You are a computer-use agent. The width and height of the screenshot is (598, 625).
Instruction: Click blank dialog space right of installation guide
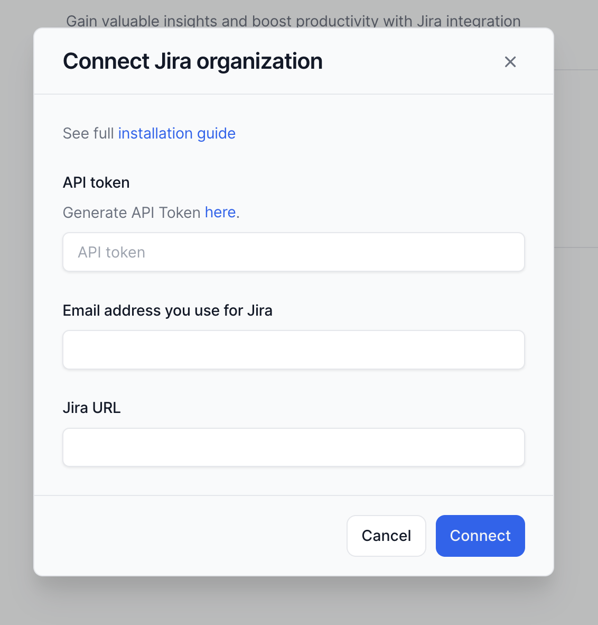tap(380, 133)
